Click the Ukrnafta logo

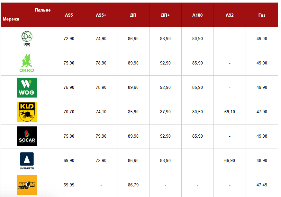point(27,161)
